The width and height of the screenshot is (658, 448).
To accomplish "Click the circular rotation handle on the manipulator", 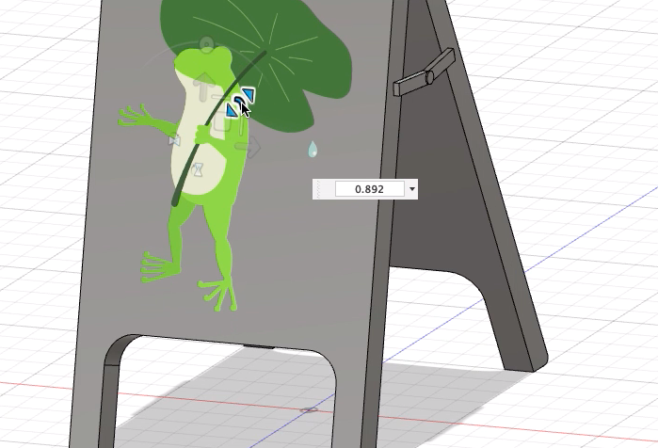I will point(206,45).
